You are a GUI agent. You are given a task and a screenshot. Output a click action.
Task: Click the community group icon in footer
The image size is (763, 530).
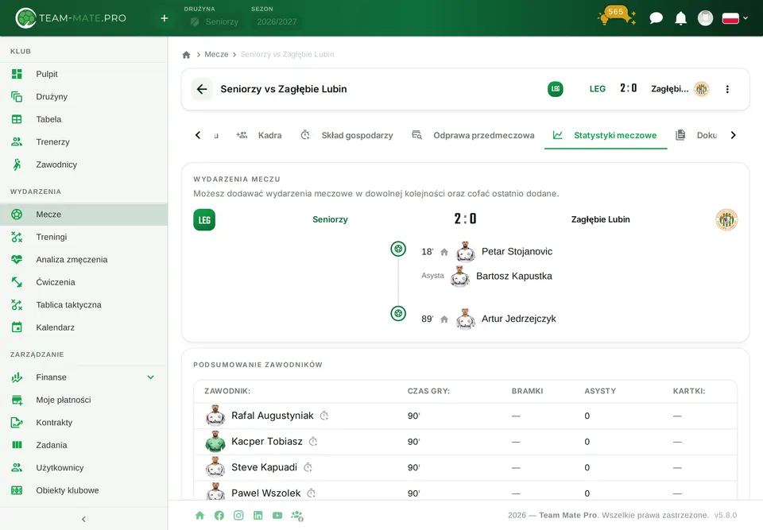(x=297, y=516)
